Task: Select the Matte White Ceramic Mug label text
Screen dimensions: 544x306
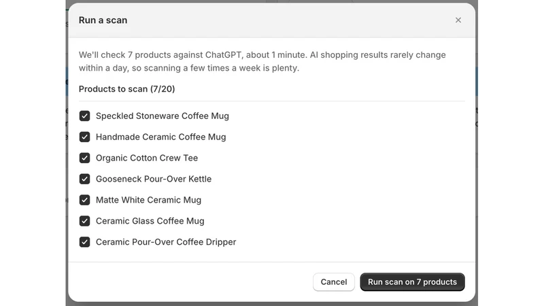Action: click(x=148, y=200)
